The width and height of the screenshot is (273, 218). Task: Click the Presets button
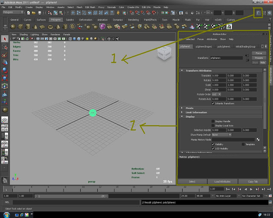pyautogui.click(x=259, y=58)
